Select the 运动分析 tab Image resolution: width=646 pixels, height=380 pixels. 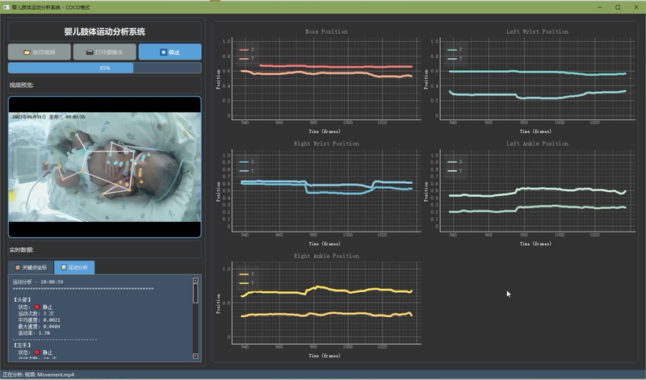[x=76, y=267]
